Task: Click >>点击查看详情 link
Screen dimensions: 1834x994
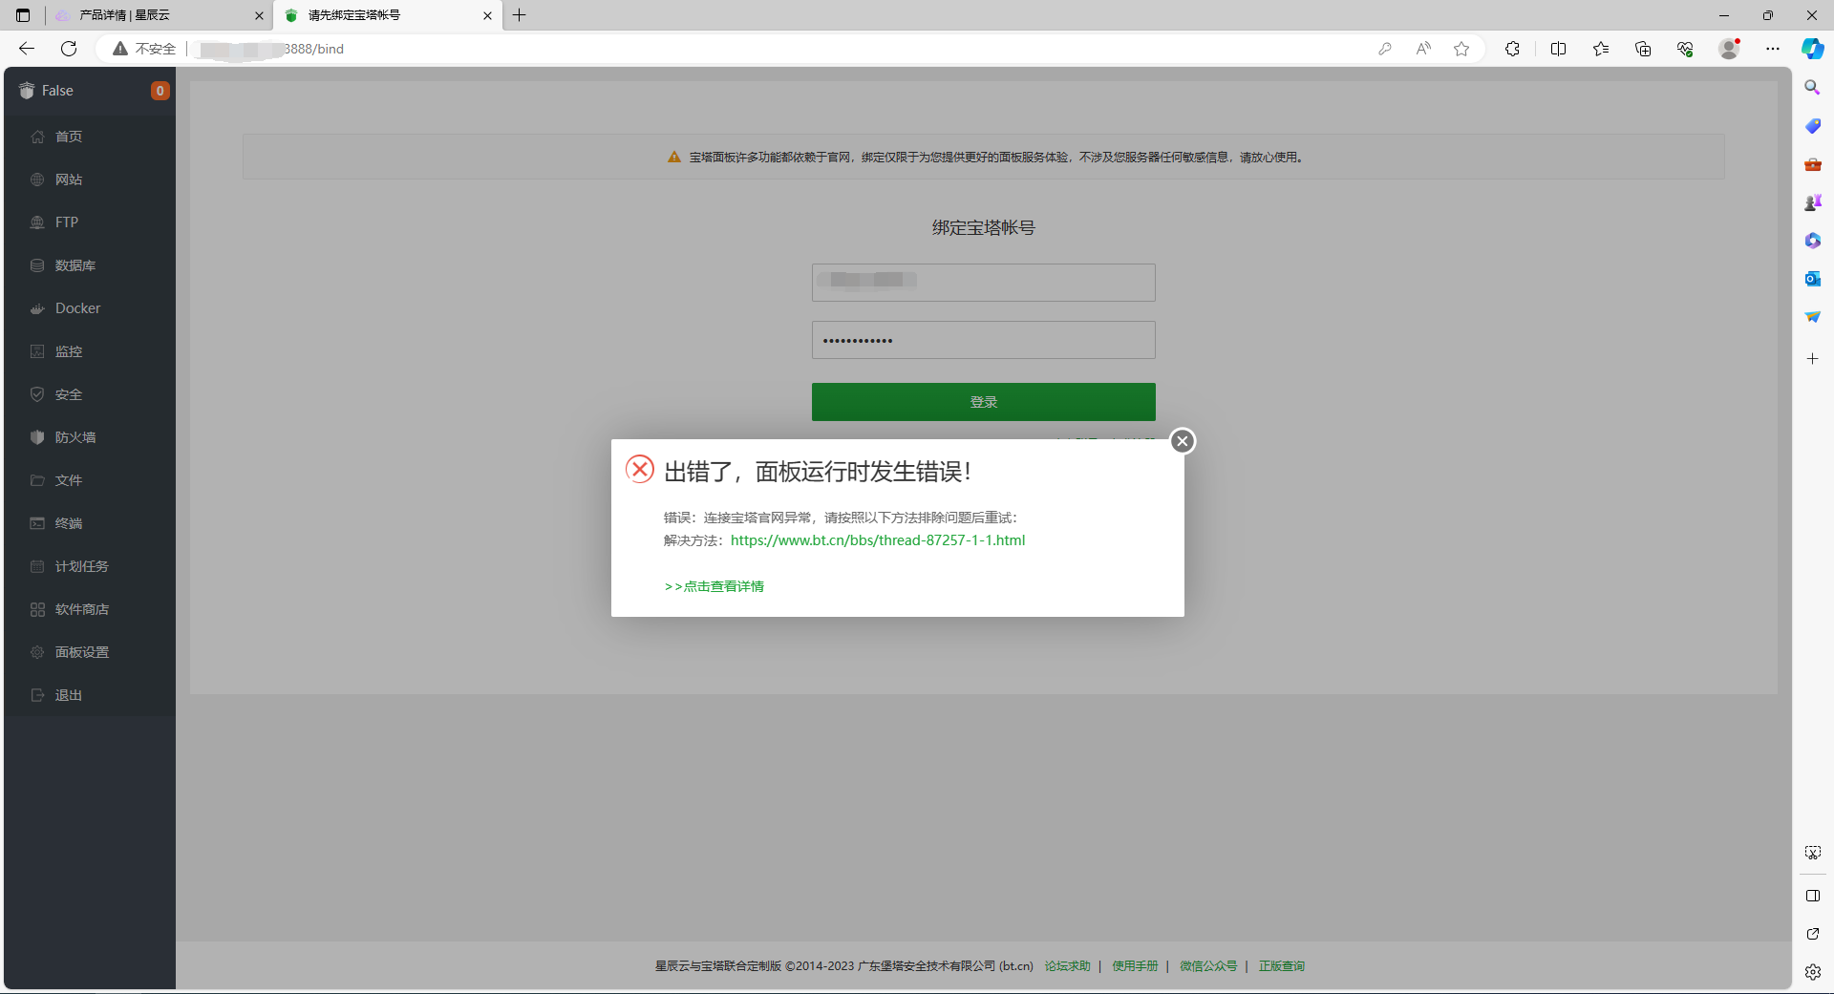Action: coord(714,586)
